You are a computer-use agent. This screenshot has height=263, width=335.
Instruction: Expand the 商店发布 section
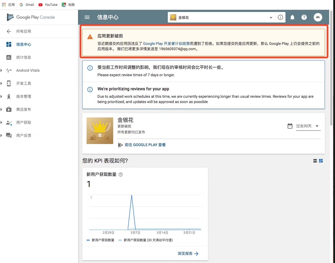click(1, 109)
